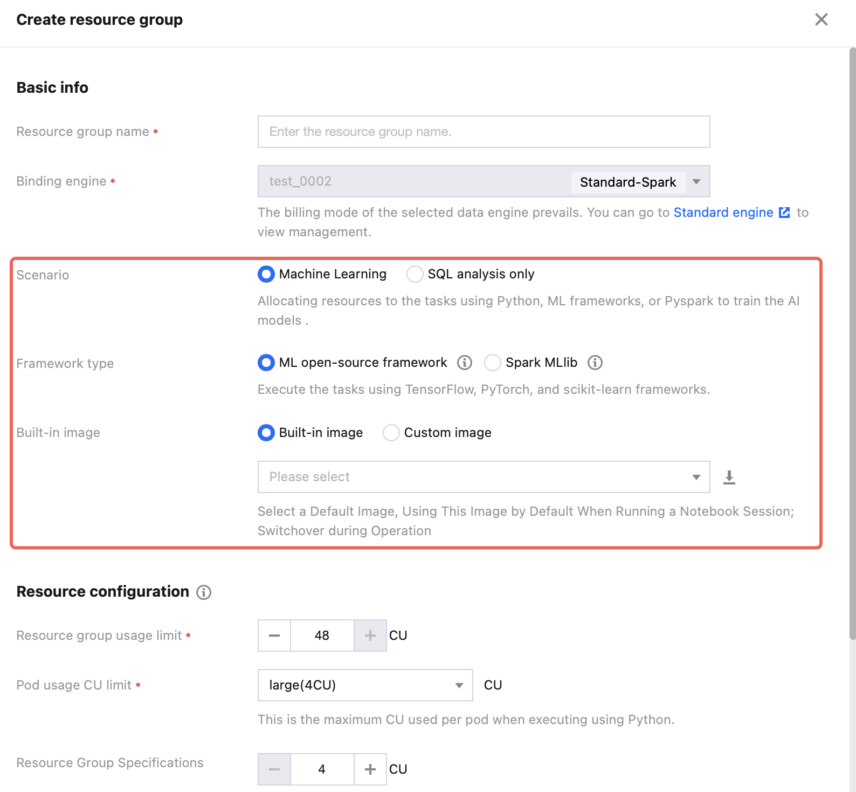This screenshot has height=792, width=856.
Task: Click the download icon beside image dropdown
Action: tap(729, 477)
